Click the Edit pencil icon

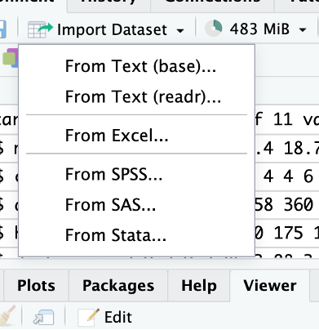[x=88, y=317]
